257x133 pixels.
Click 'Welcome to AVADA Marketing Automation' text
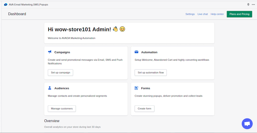pos(72,38)
